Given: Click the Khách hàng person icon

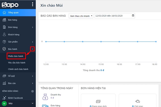Looking at the screenshot, I should click(4, 34).
